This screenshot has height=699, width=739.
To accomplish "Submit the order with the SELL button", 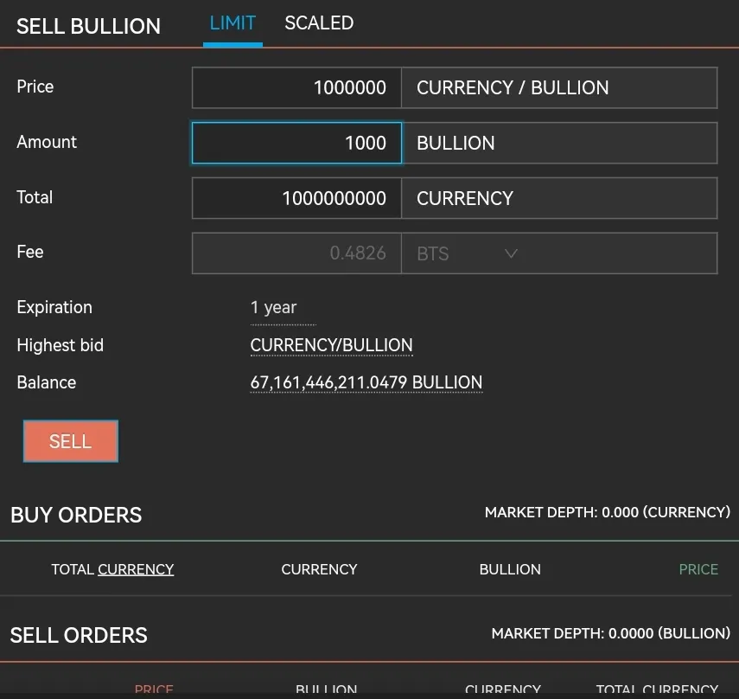I will coord(71,441).
